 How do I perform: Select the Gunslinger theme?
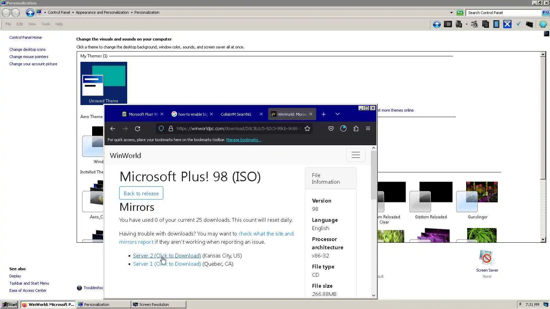click(x=477, y=200)
